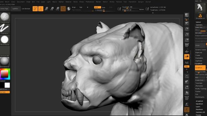The height and width of the screenshot is (116, 207).
Task: Click the Sculptris Pro icon
Action: click(69, 9)
